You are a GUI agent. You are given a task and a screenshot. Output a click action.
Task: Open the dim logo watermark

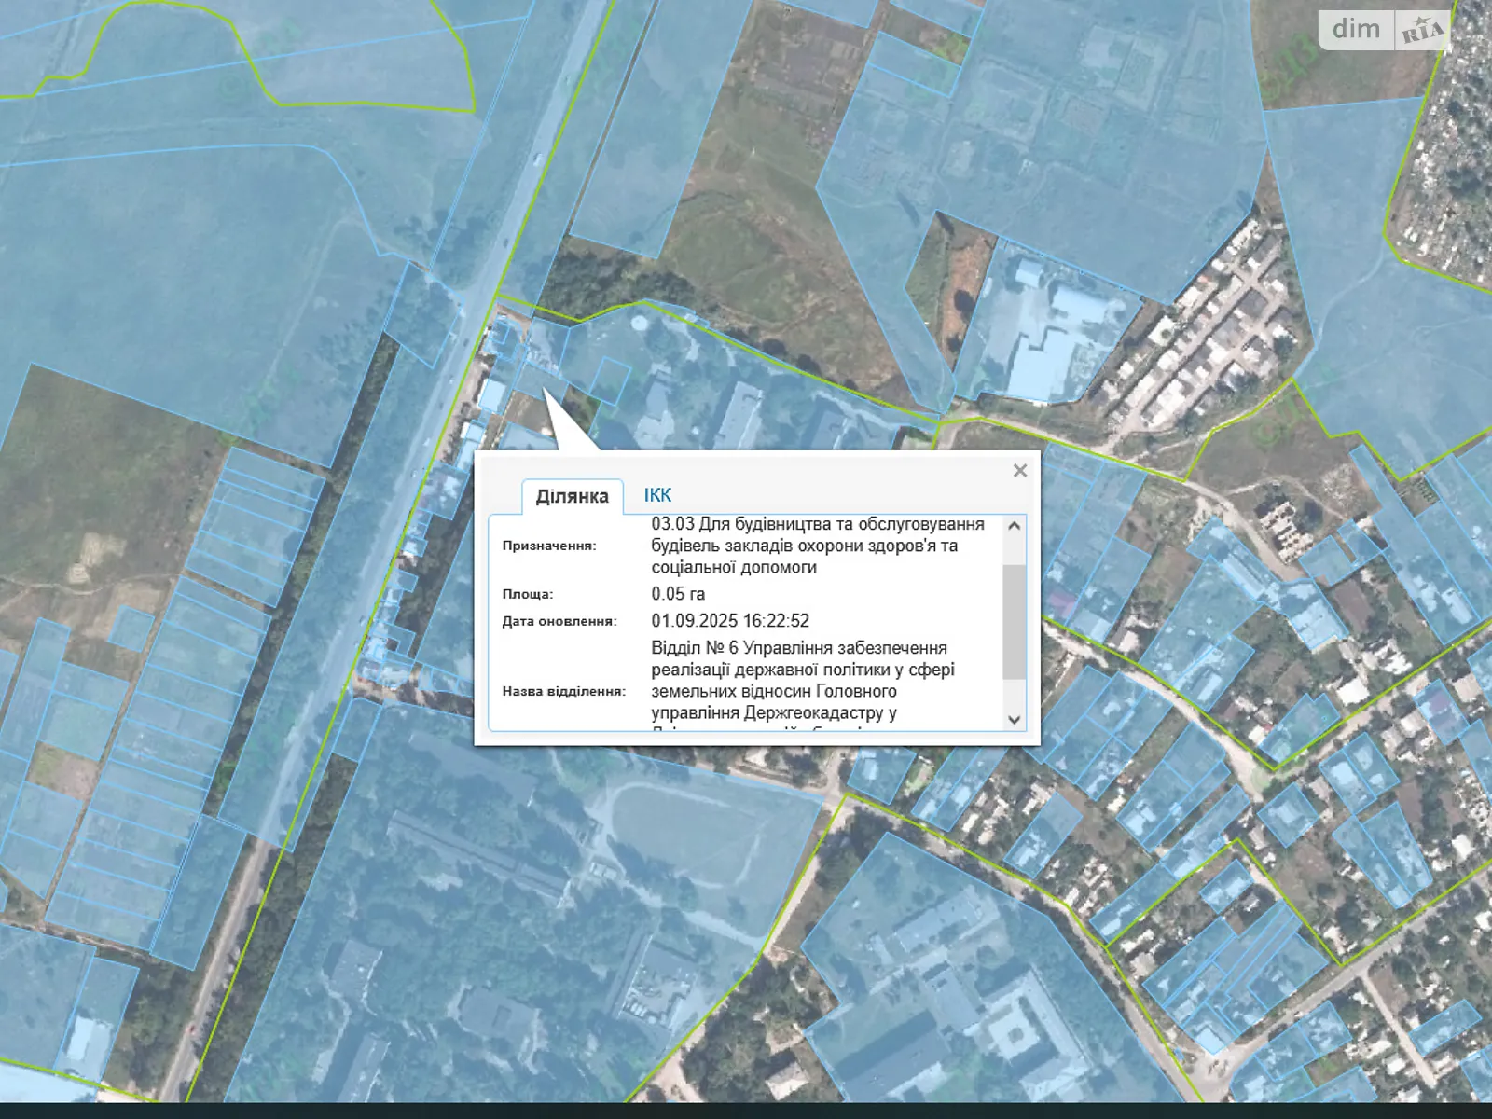click(1356, 30)
